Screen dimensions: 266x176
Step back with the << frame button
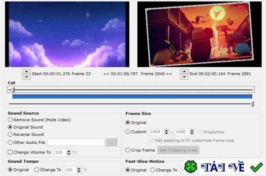click(106, 74)
